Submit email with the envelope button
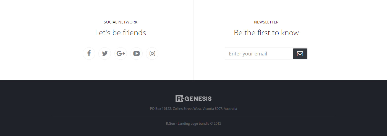This screenshot has height=136, width=387. tap(300, 54)
